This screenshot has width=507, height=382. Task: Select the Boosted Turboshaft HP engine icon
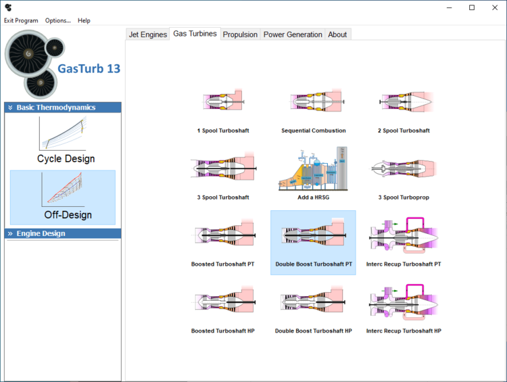[223, 302]
